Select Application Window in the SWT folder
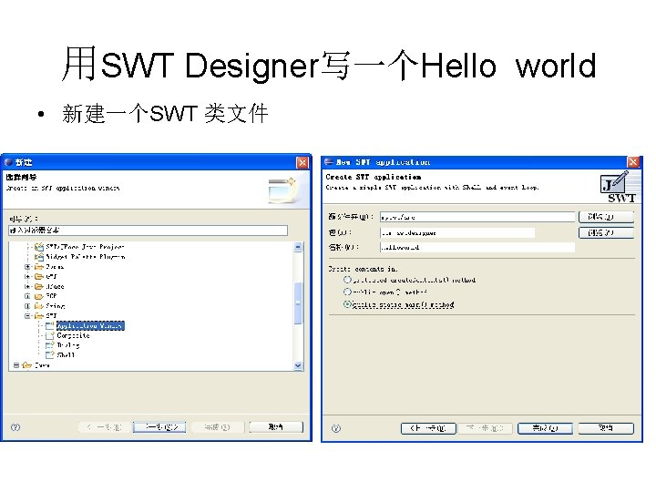656x492 pixels. 90,325
